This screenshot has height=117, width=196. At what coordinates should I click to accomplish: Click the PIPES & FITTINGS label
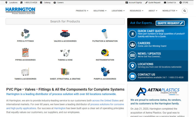coord(25,41)
